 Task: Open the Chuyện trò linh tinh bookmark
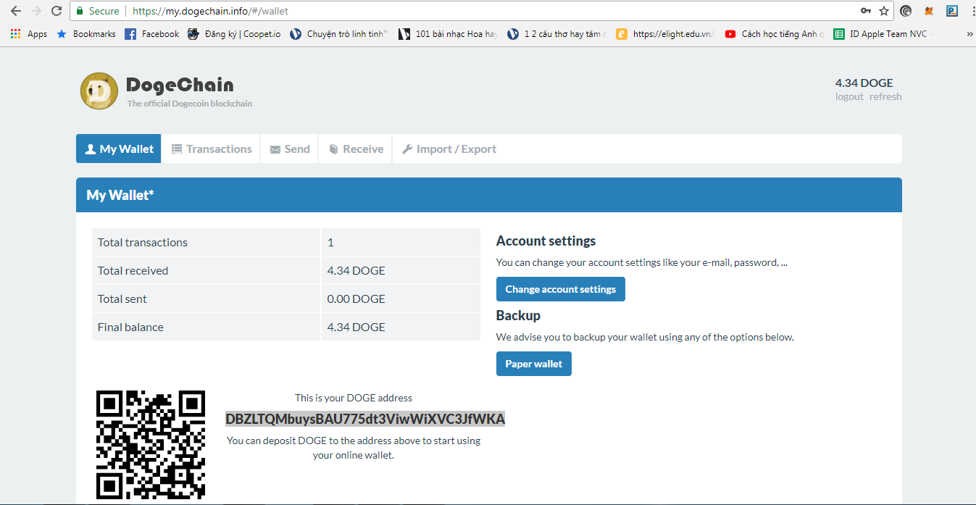pos(340,34)
